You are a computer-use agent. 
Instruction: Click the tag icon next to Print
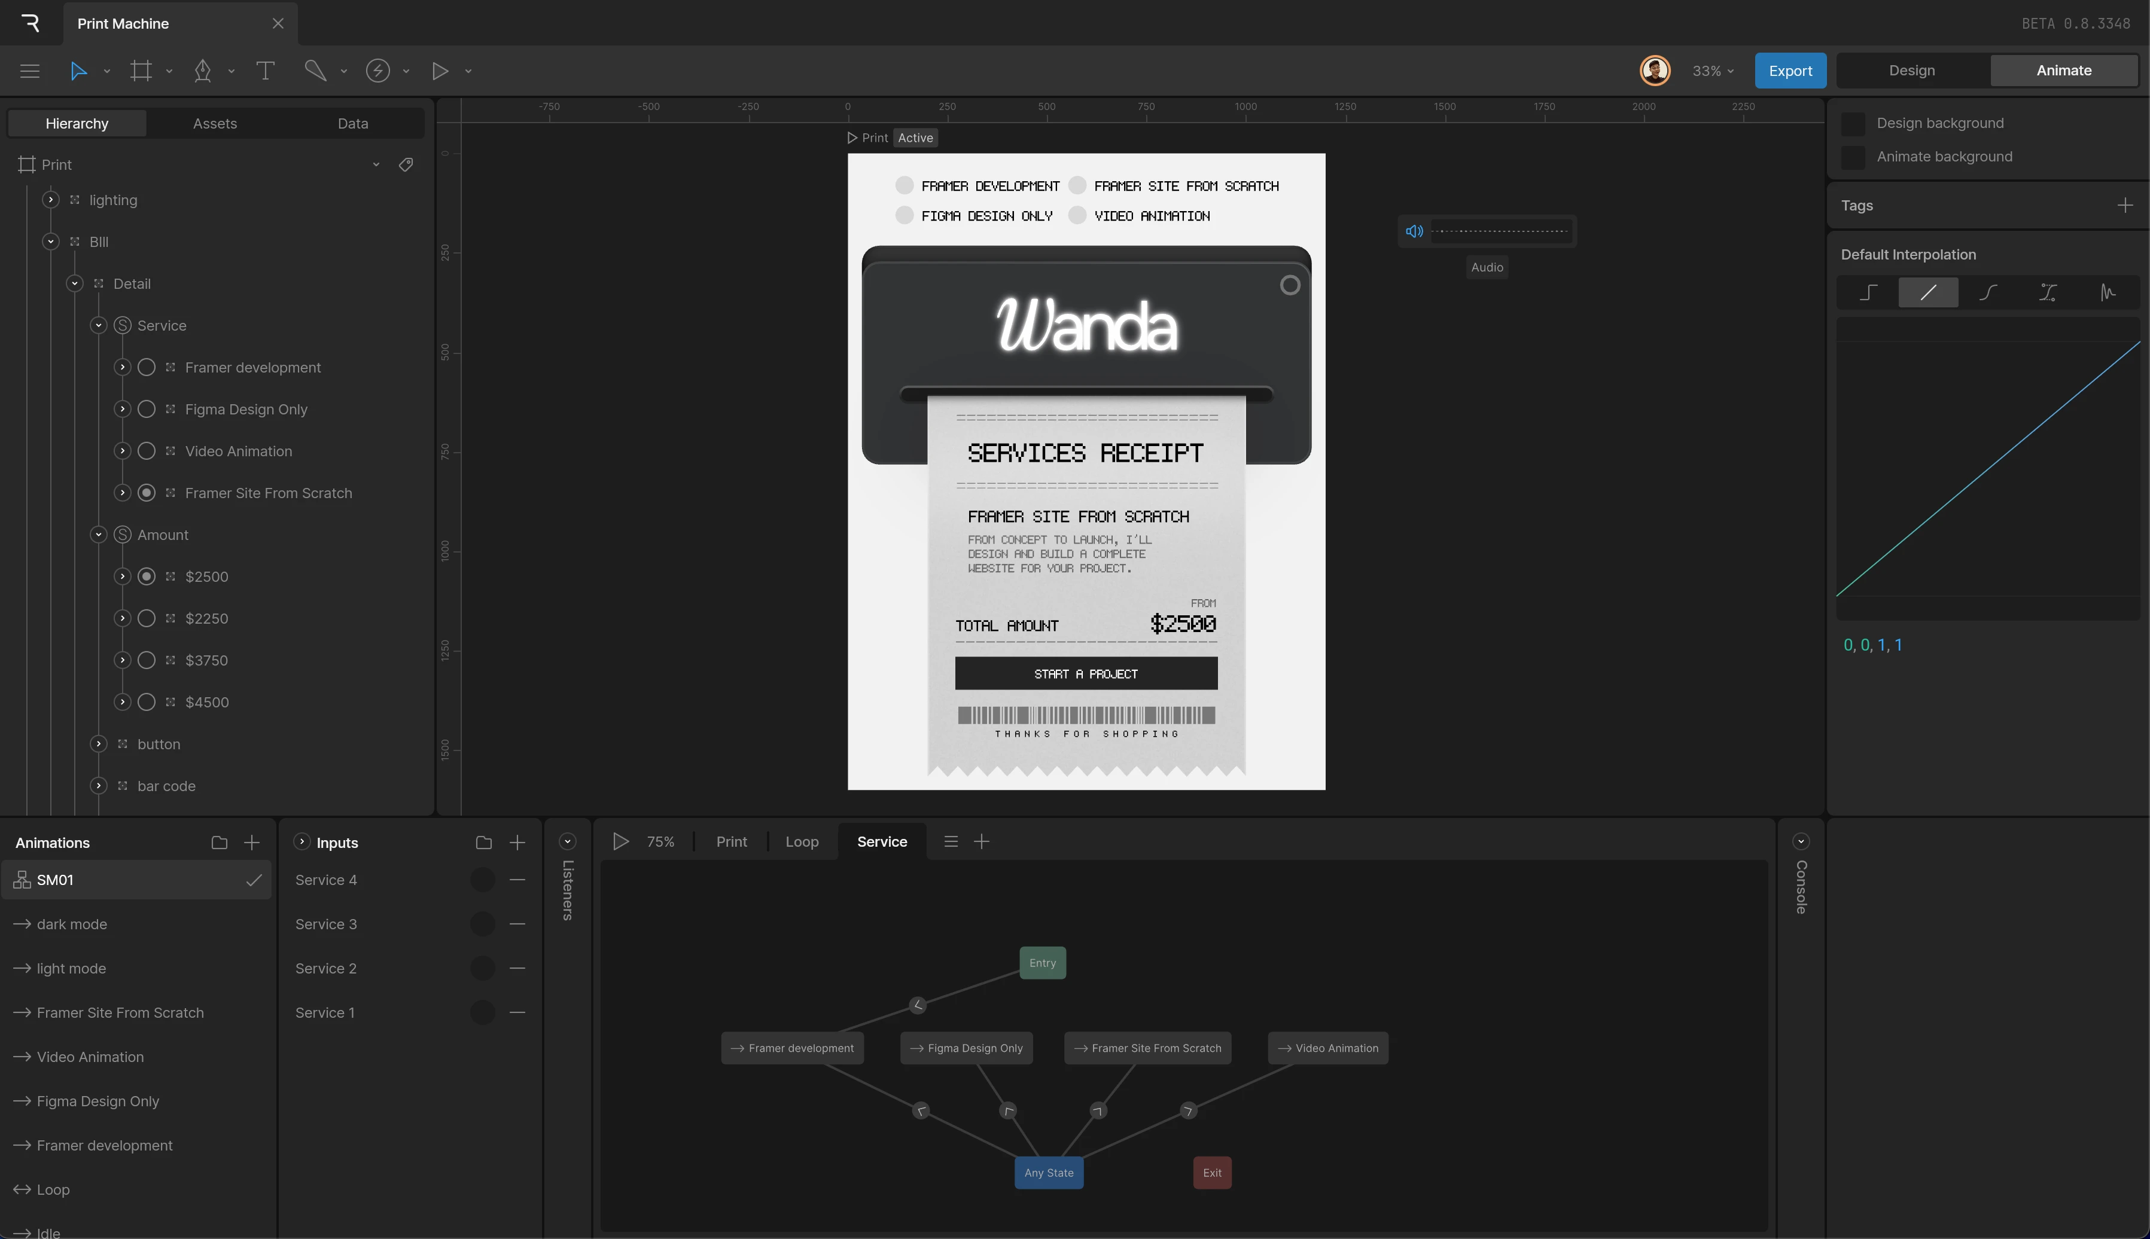click(x=406, y=164)
